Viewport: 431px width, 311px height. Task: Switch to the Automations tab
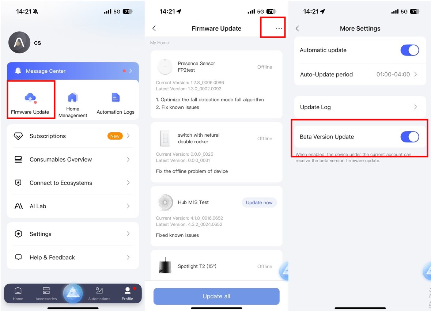[x=99, y=294]
